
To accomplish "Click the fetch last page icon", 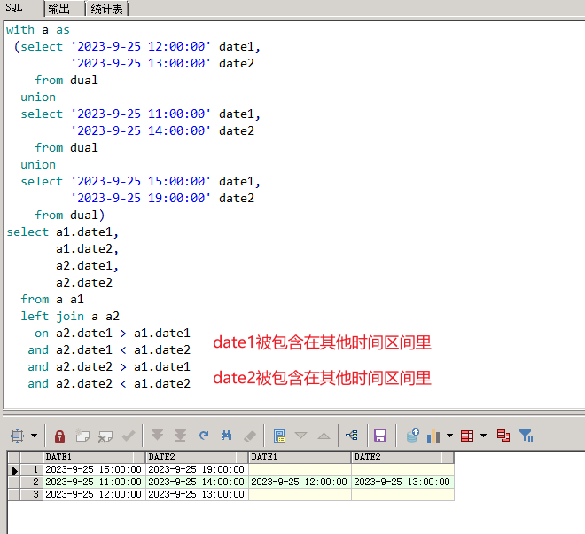I will (x=180, y=436).
